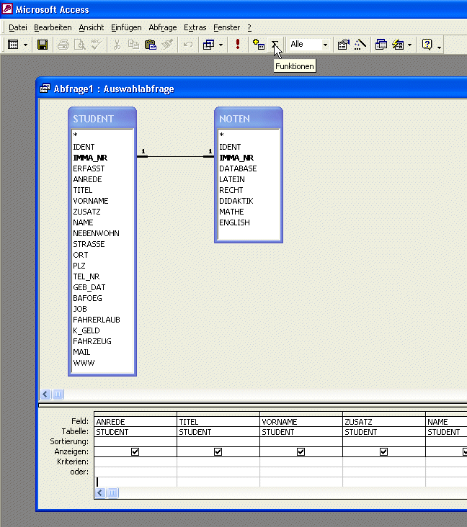This screenshot has width=467, height=527.
Task: Click the Cut scissors icon
Action: point(117,45)
